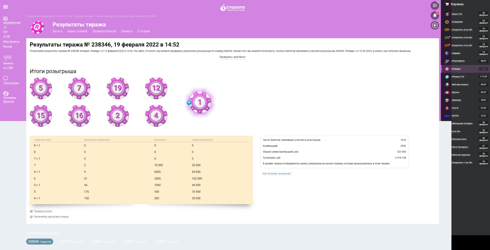This screenshot has height=250, width=490.
Task: Open the chat messages icon
Action: coord(434,6)
